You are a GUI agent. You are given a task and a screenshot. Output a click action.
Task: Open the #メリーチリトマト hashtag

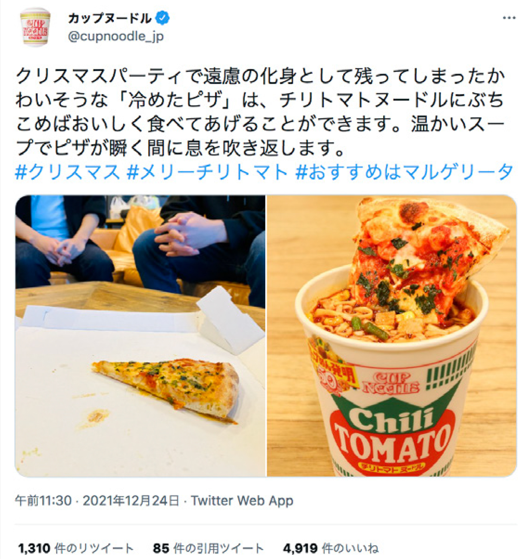[x=207, y=172]
